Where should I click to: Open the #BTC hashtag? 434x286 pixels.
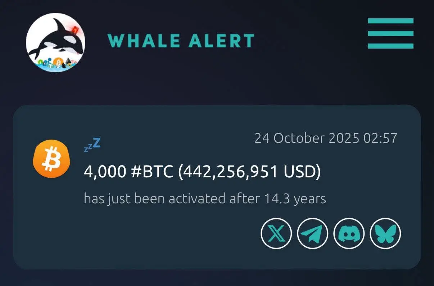(153, 173)
